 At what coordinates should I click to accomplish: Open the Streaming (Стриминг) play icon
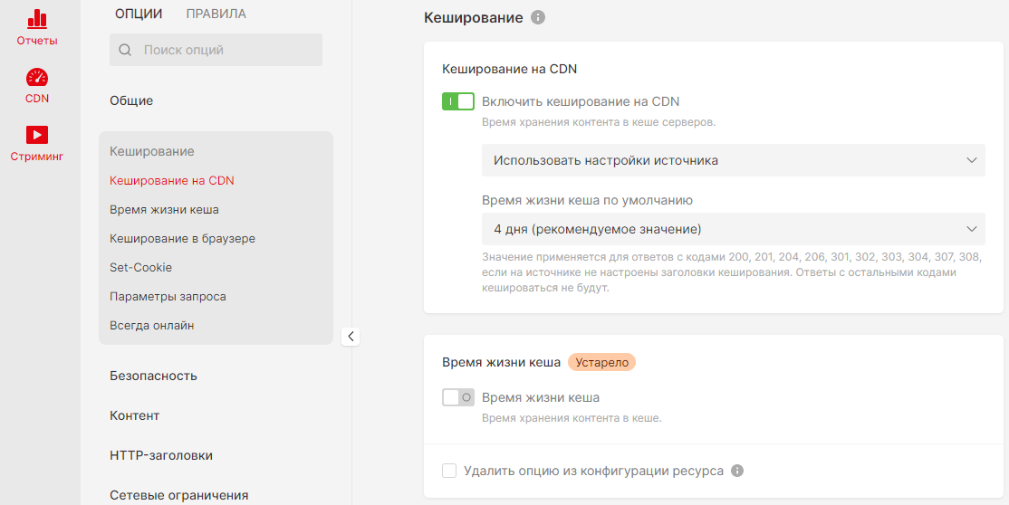coord(37,135)
